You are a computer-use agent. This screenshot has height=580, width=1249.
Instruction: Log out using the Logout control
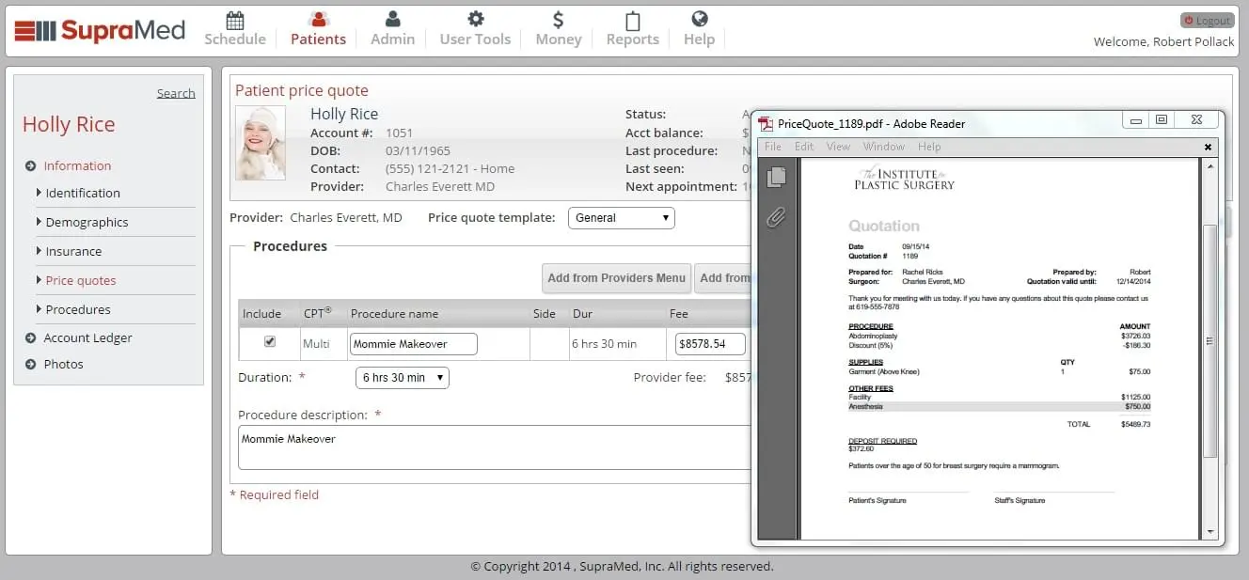[x=1207, y=19]
